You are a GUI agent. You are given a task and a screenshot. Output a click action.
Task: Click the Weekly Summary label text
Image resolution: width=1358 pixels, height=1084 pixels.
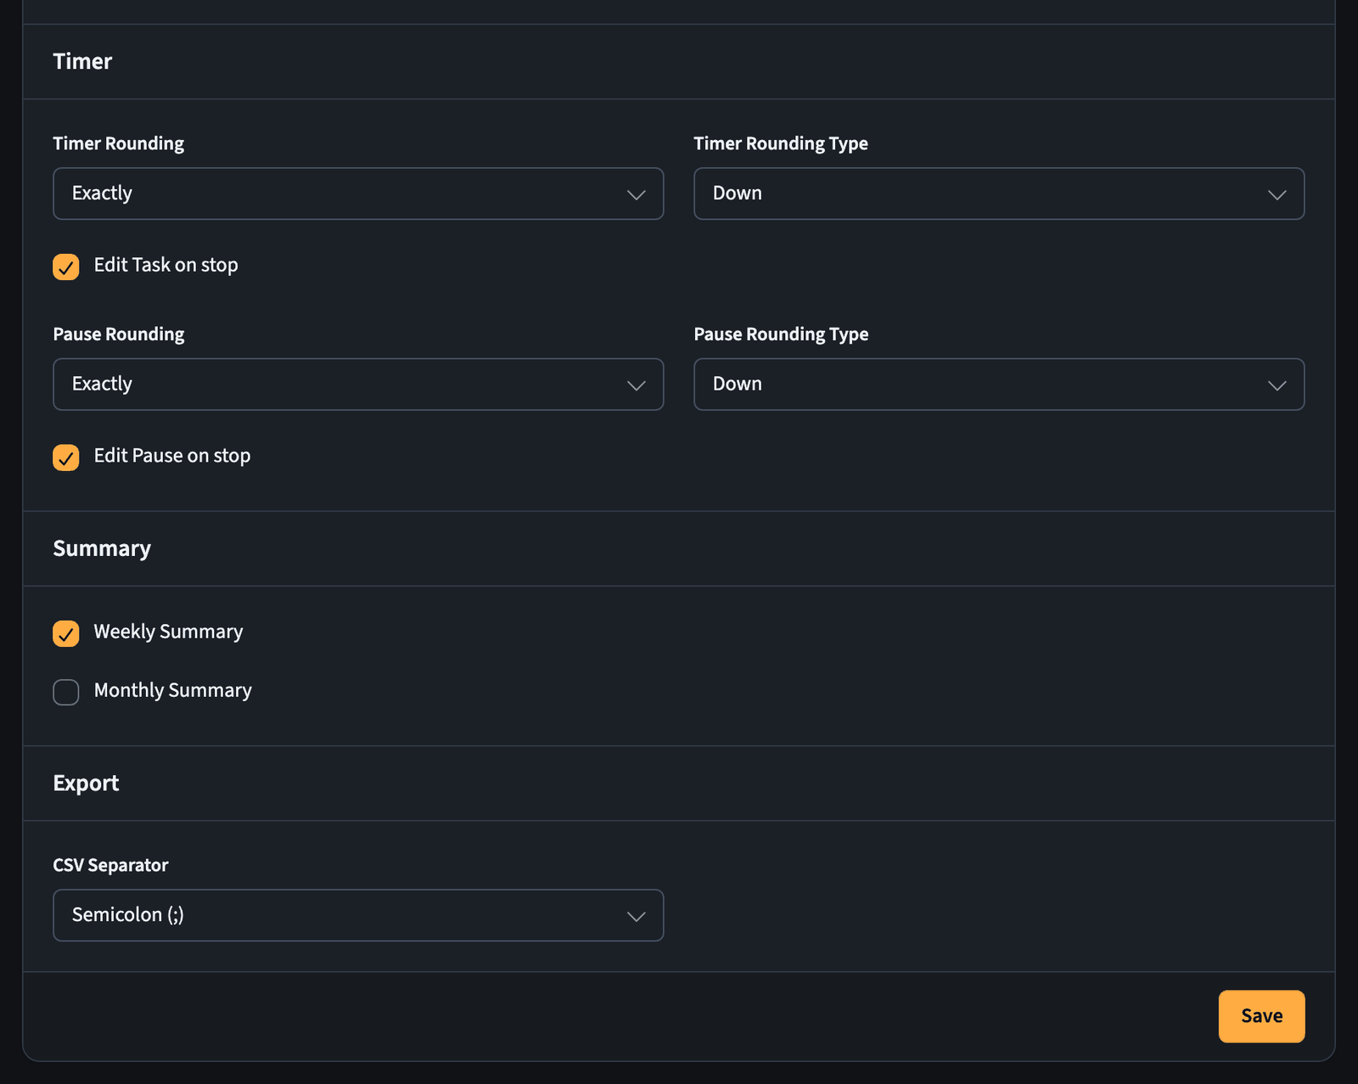(x=168, y=632)
